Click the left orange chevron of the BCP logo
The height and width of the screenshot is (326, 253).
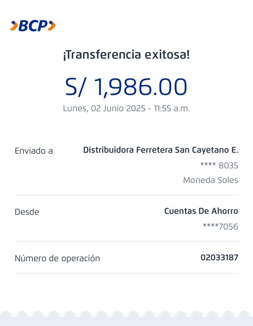14,26
